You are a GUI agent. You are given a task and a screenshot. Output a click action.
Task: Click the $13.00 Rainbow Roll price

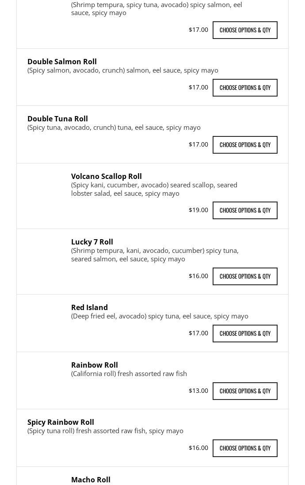198,391
